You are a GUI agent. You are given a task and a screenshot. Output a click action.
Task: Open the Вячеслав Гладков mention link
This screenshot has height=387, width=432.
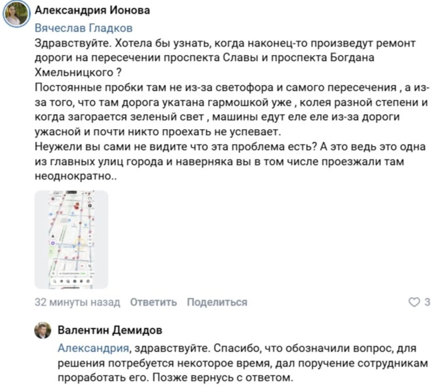(84, 28)
